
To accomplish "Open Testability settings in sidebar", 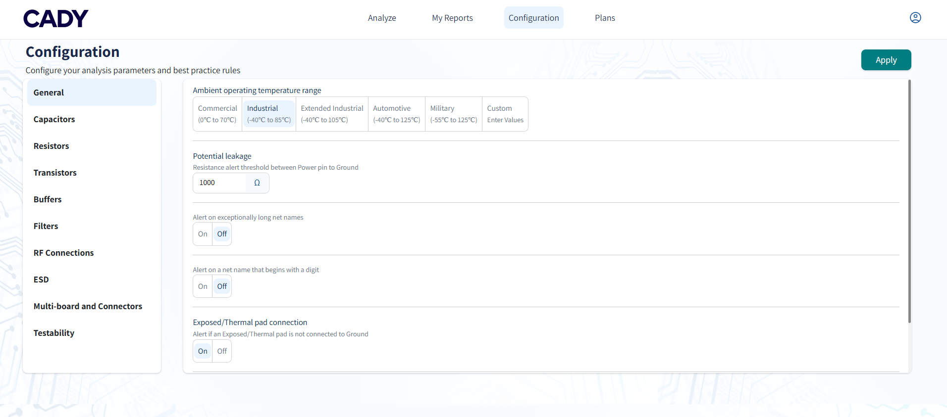I will pos(54,333).
